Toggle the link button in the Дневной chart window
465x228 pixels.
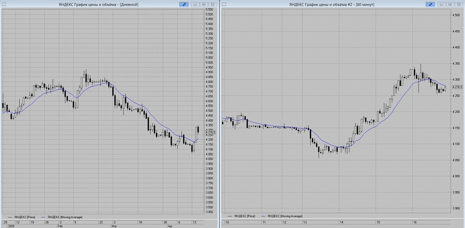(184, 5)
